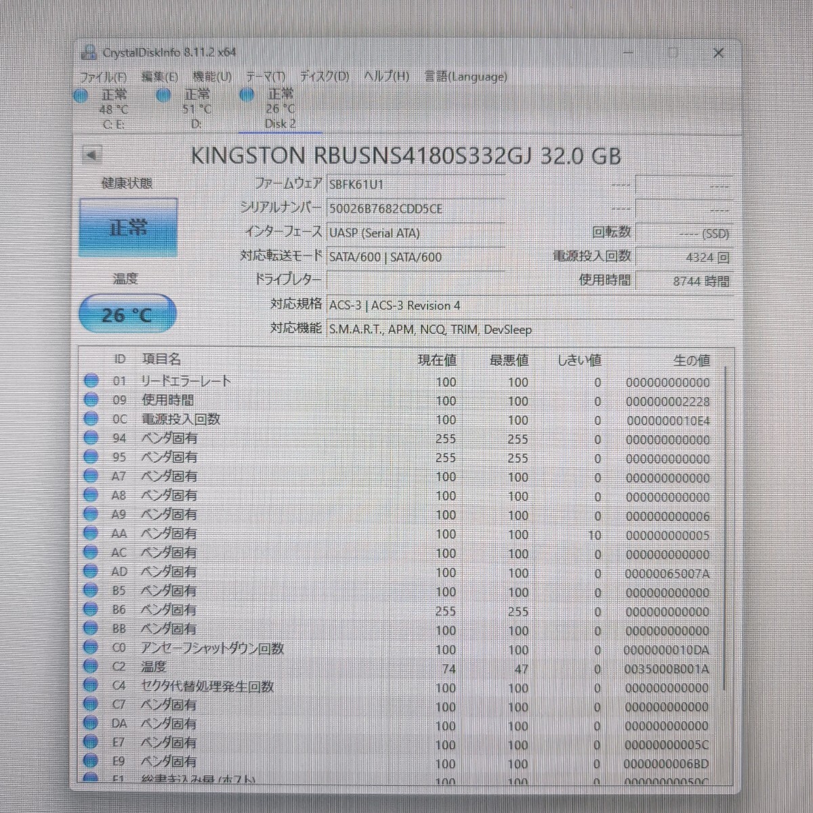Switch to the Disk 2 tab

280,109
